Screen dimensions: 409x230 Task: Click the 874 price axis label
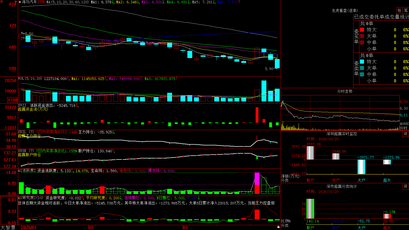click(13, 4)
